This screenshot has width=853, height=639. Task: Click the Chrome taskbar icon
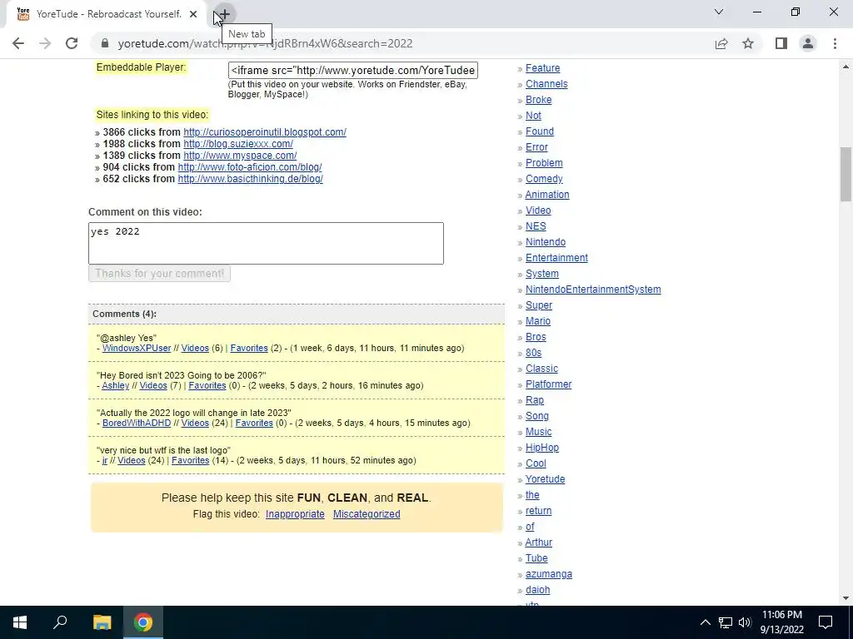(143, 622)
